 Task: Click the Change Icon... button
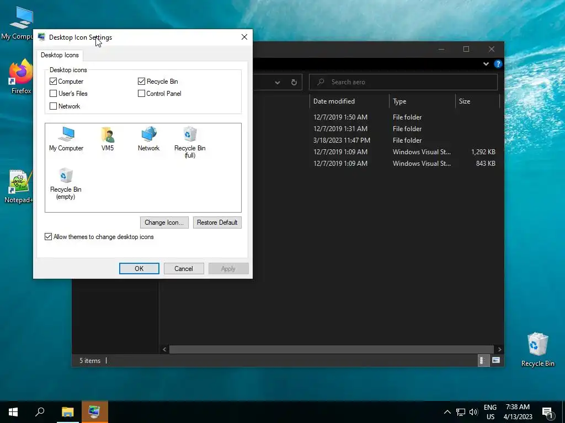pyautogui.click(x=164, y=223)
